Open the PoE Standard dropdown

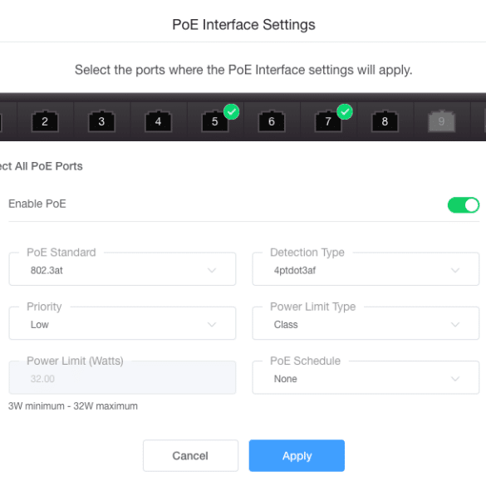tap(122, 269)
